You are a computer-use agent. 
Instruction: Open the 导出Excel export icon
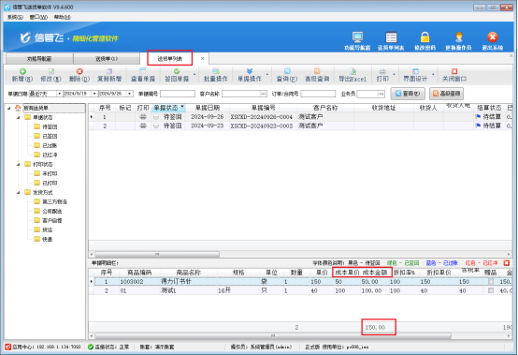pos(353,71)
